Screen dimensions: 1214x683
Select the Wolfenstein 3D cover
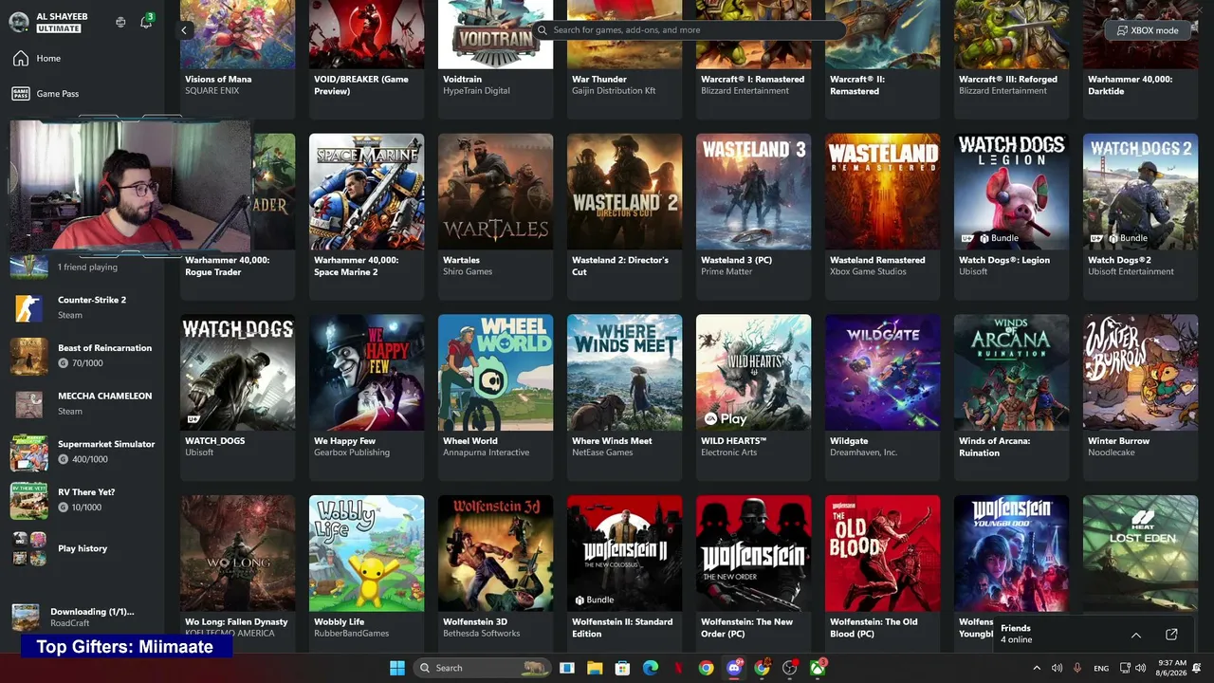pos(495,553)
